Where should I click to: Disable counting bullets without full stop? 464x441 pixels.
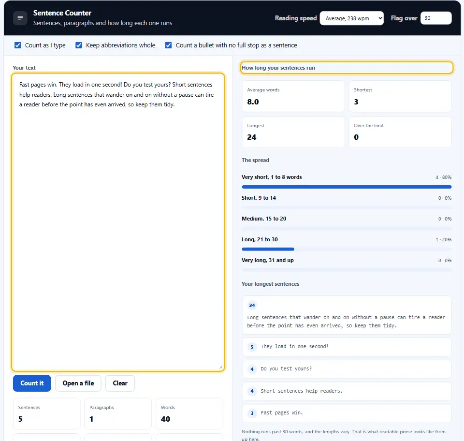click(168, 45)
